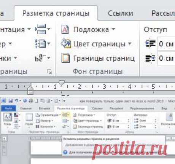Image resolution: width=175 pixels, height=164 pixels.
Task: Open theme effects icon beside Темы
Action: [x=17, y=126]
